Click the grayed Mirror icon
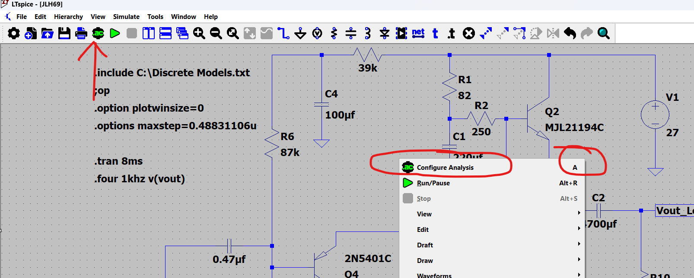 (x=553, y=33)
